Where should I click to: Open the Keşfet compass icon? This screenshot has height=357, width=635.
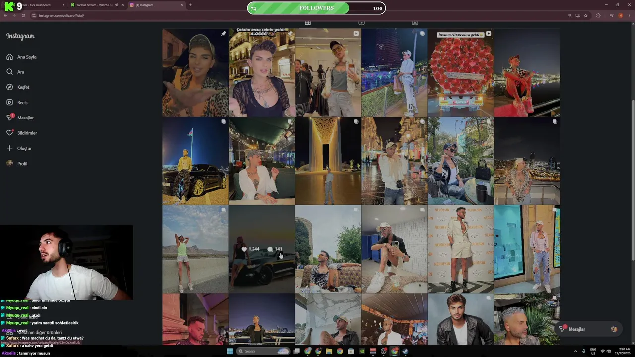click(x=9, y=87)
